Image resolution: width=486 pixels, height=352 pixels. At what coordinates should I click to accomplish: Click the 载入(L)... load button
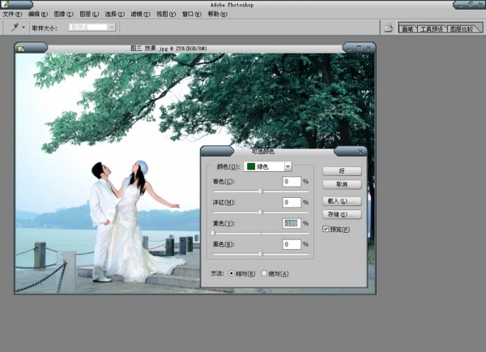tap(342, 201)
